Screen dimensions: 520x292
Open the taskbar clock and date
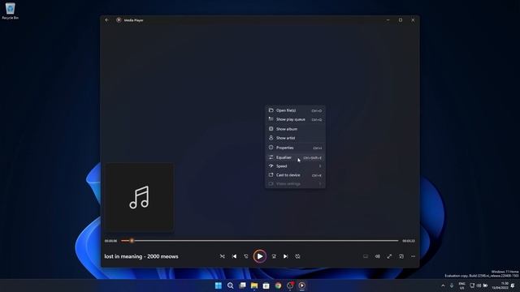[x=500, y=286]
